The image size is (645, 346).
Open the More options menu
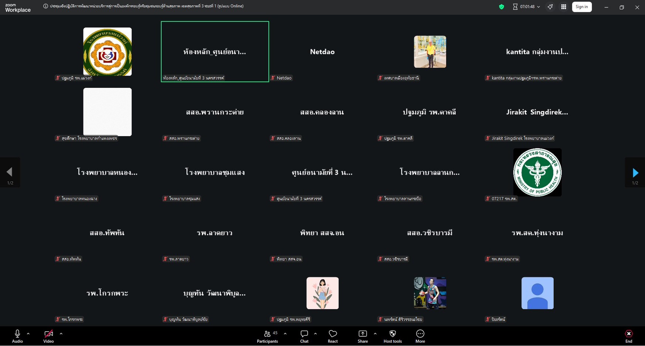(x=420, y=336)
